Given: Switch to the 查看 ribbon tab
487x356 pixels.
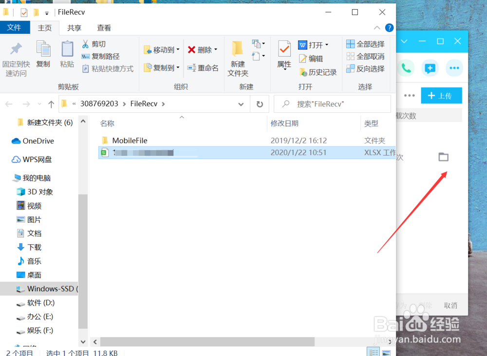Looking at the screenshot, I should (x=104, y=28).
